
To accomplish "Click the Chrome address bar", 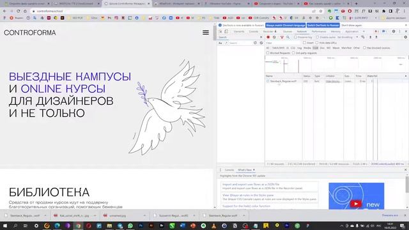I will 172,11.
